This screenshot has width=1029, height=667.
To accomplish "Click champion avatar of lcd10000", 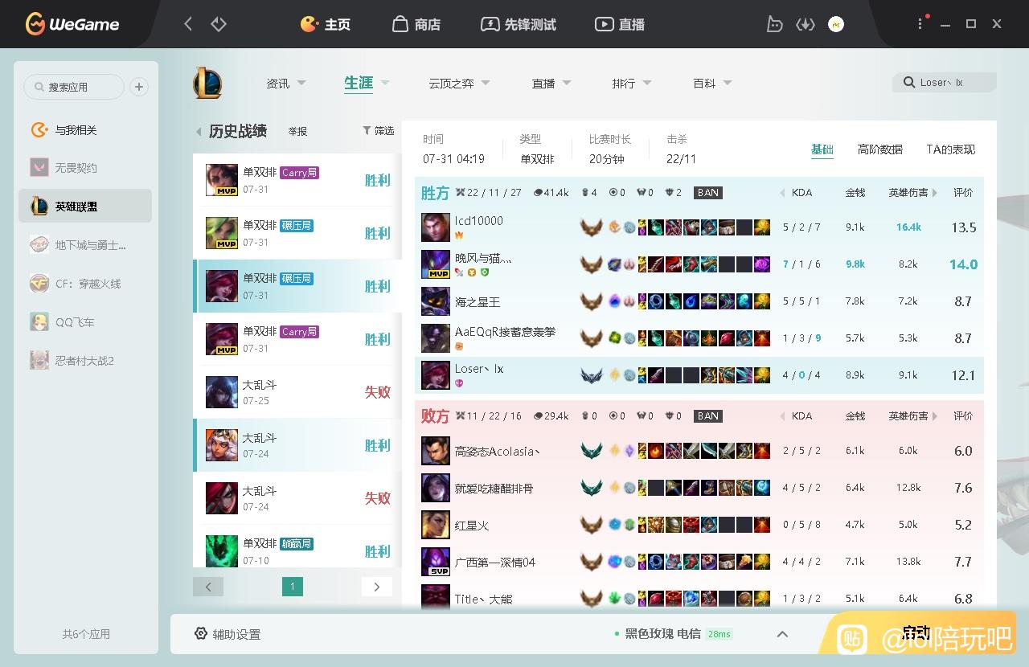I will 436,227.
